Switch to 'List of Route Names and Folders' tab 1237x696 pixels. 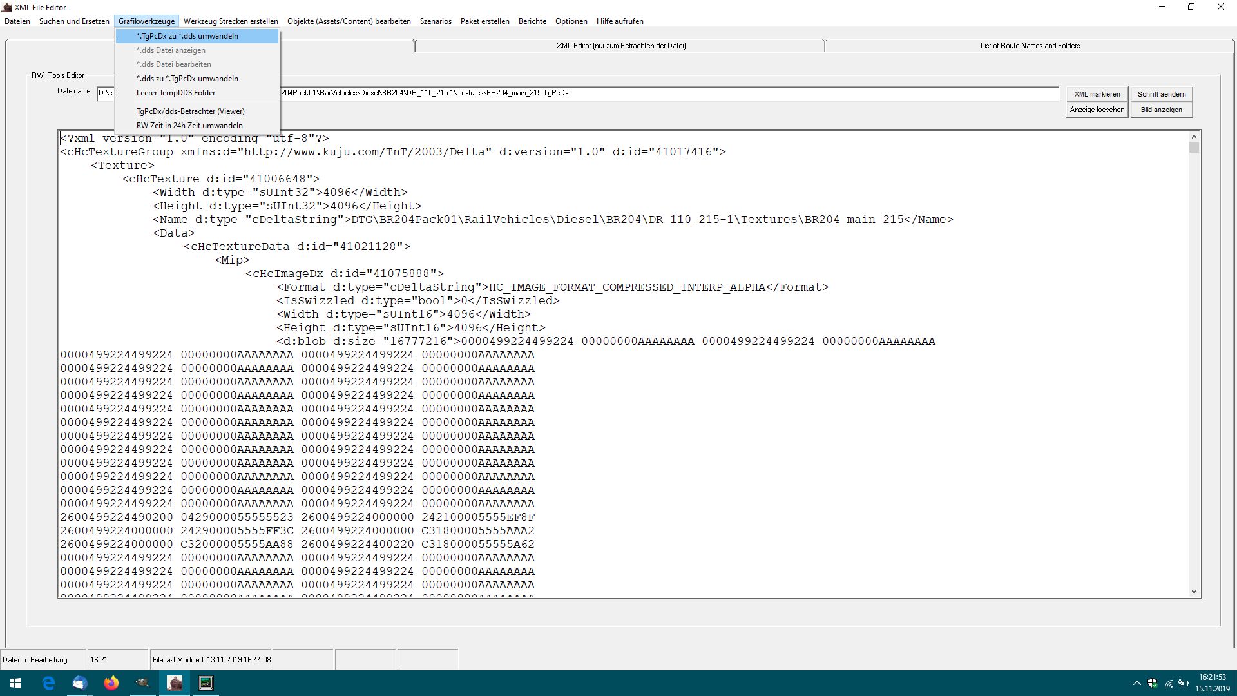click(1030, 46)
